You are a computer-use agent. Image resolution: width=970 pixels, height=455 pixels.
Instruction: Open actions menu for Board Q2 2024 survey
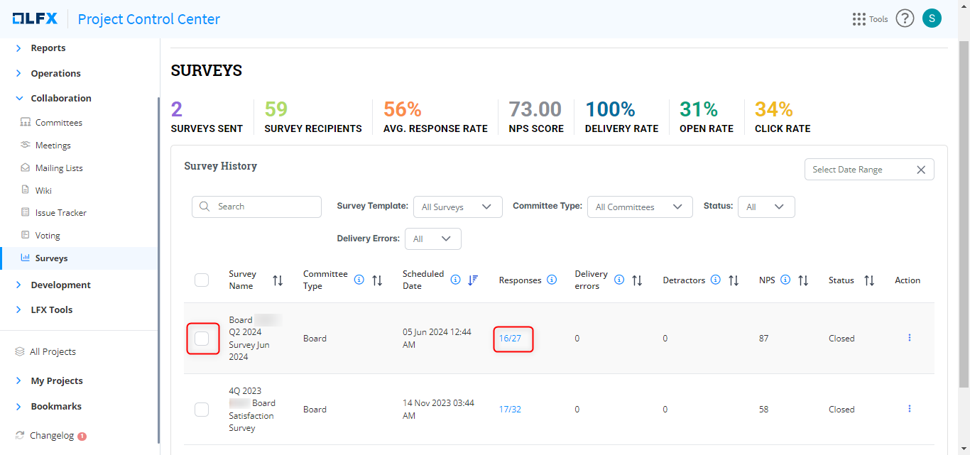(x=909, y=338)
